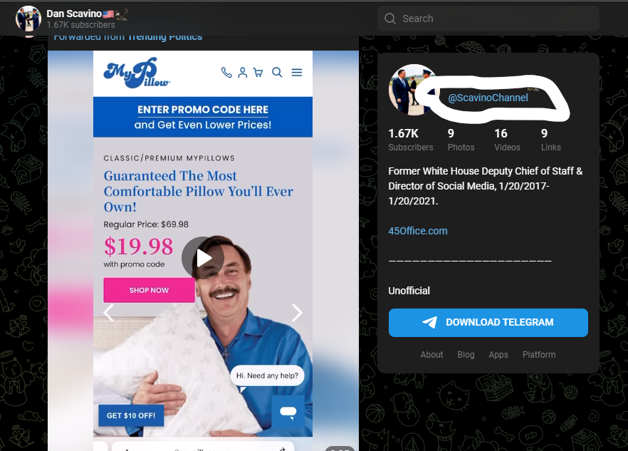628x451 pixels.
Task: Click the @ScavinoChannel handle
Action: click(x=488, y=98)
